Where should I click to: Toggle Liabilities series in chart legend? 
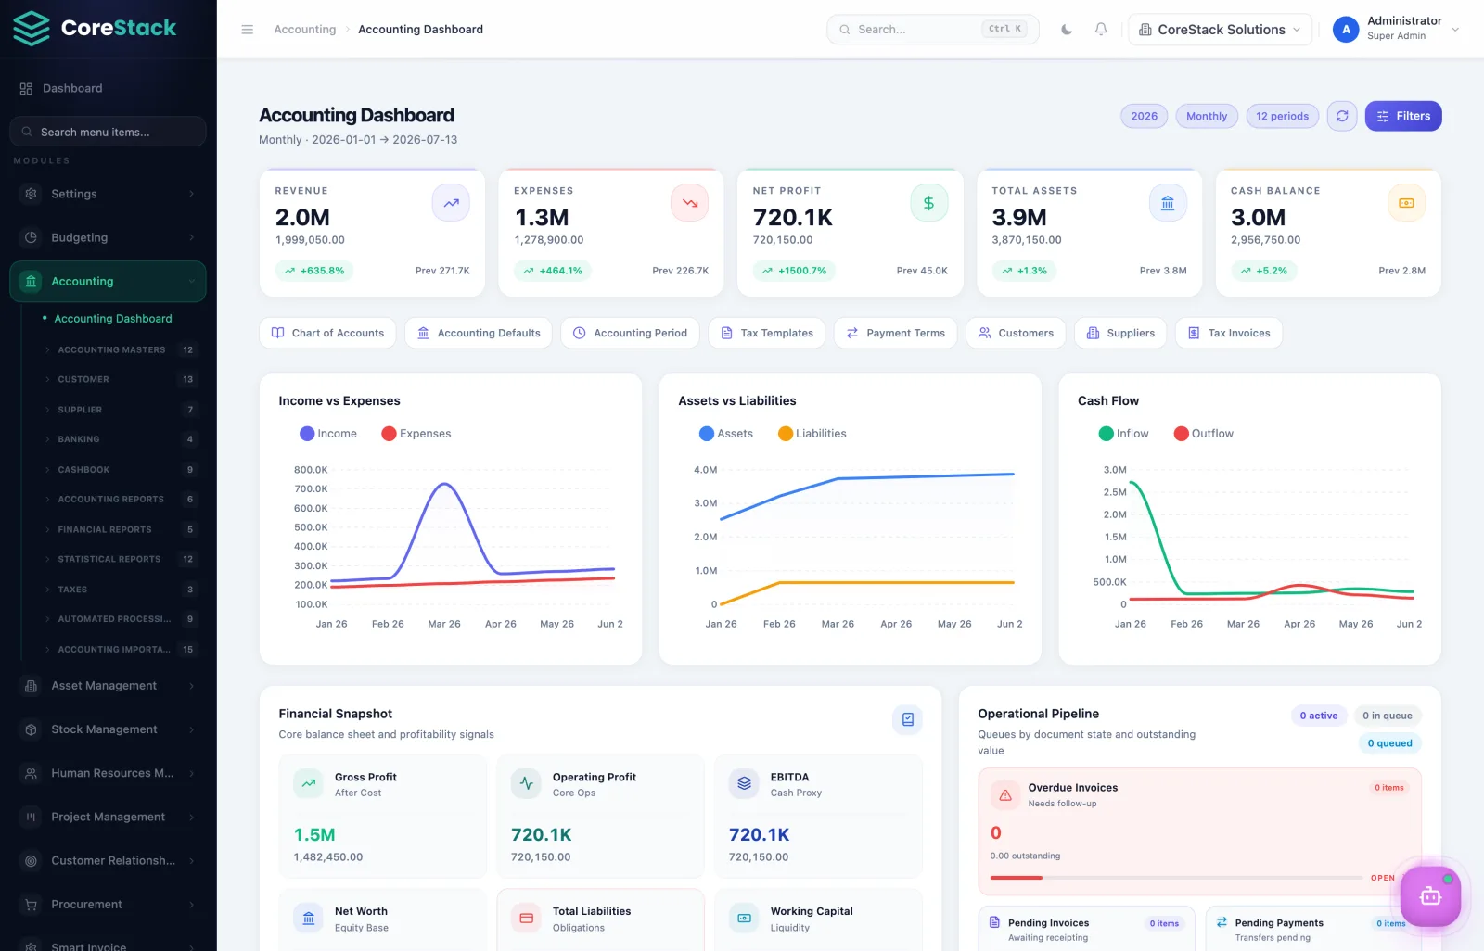(x=812, y=434)
